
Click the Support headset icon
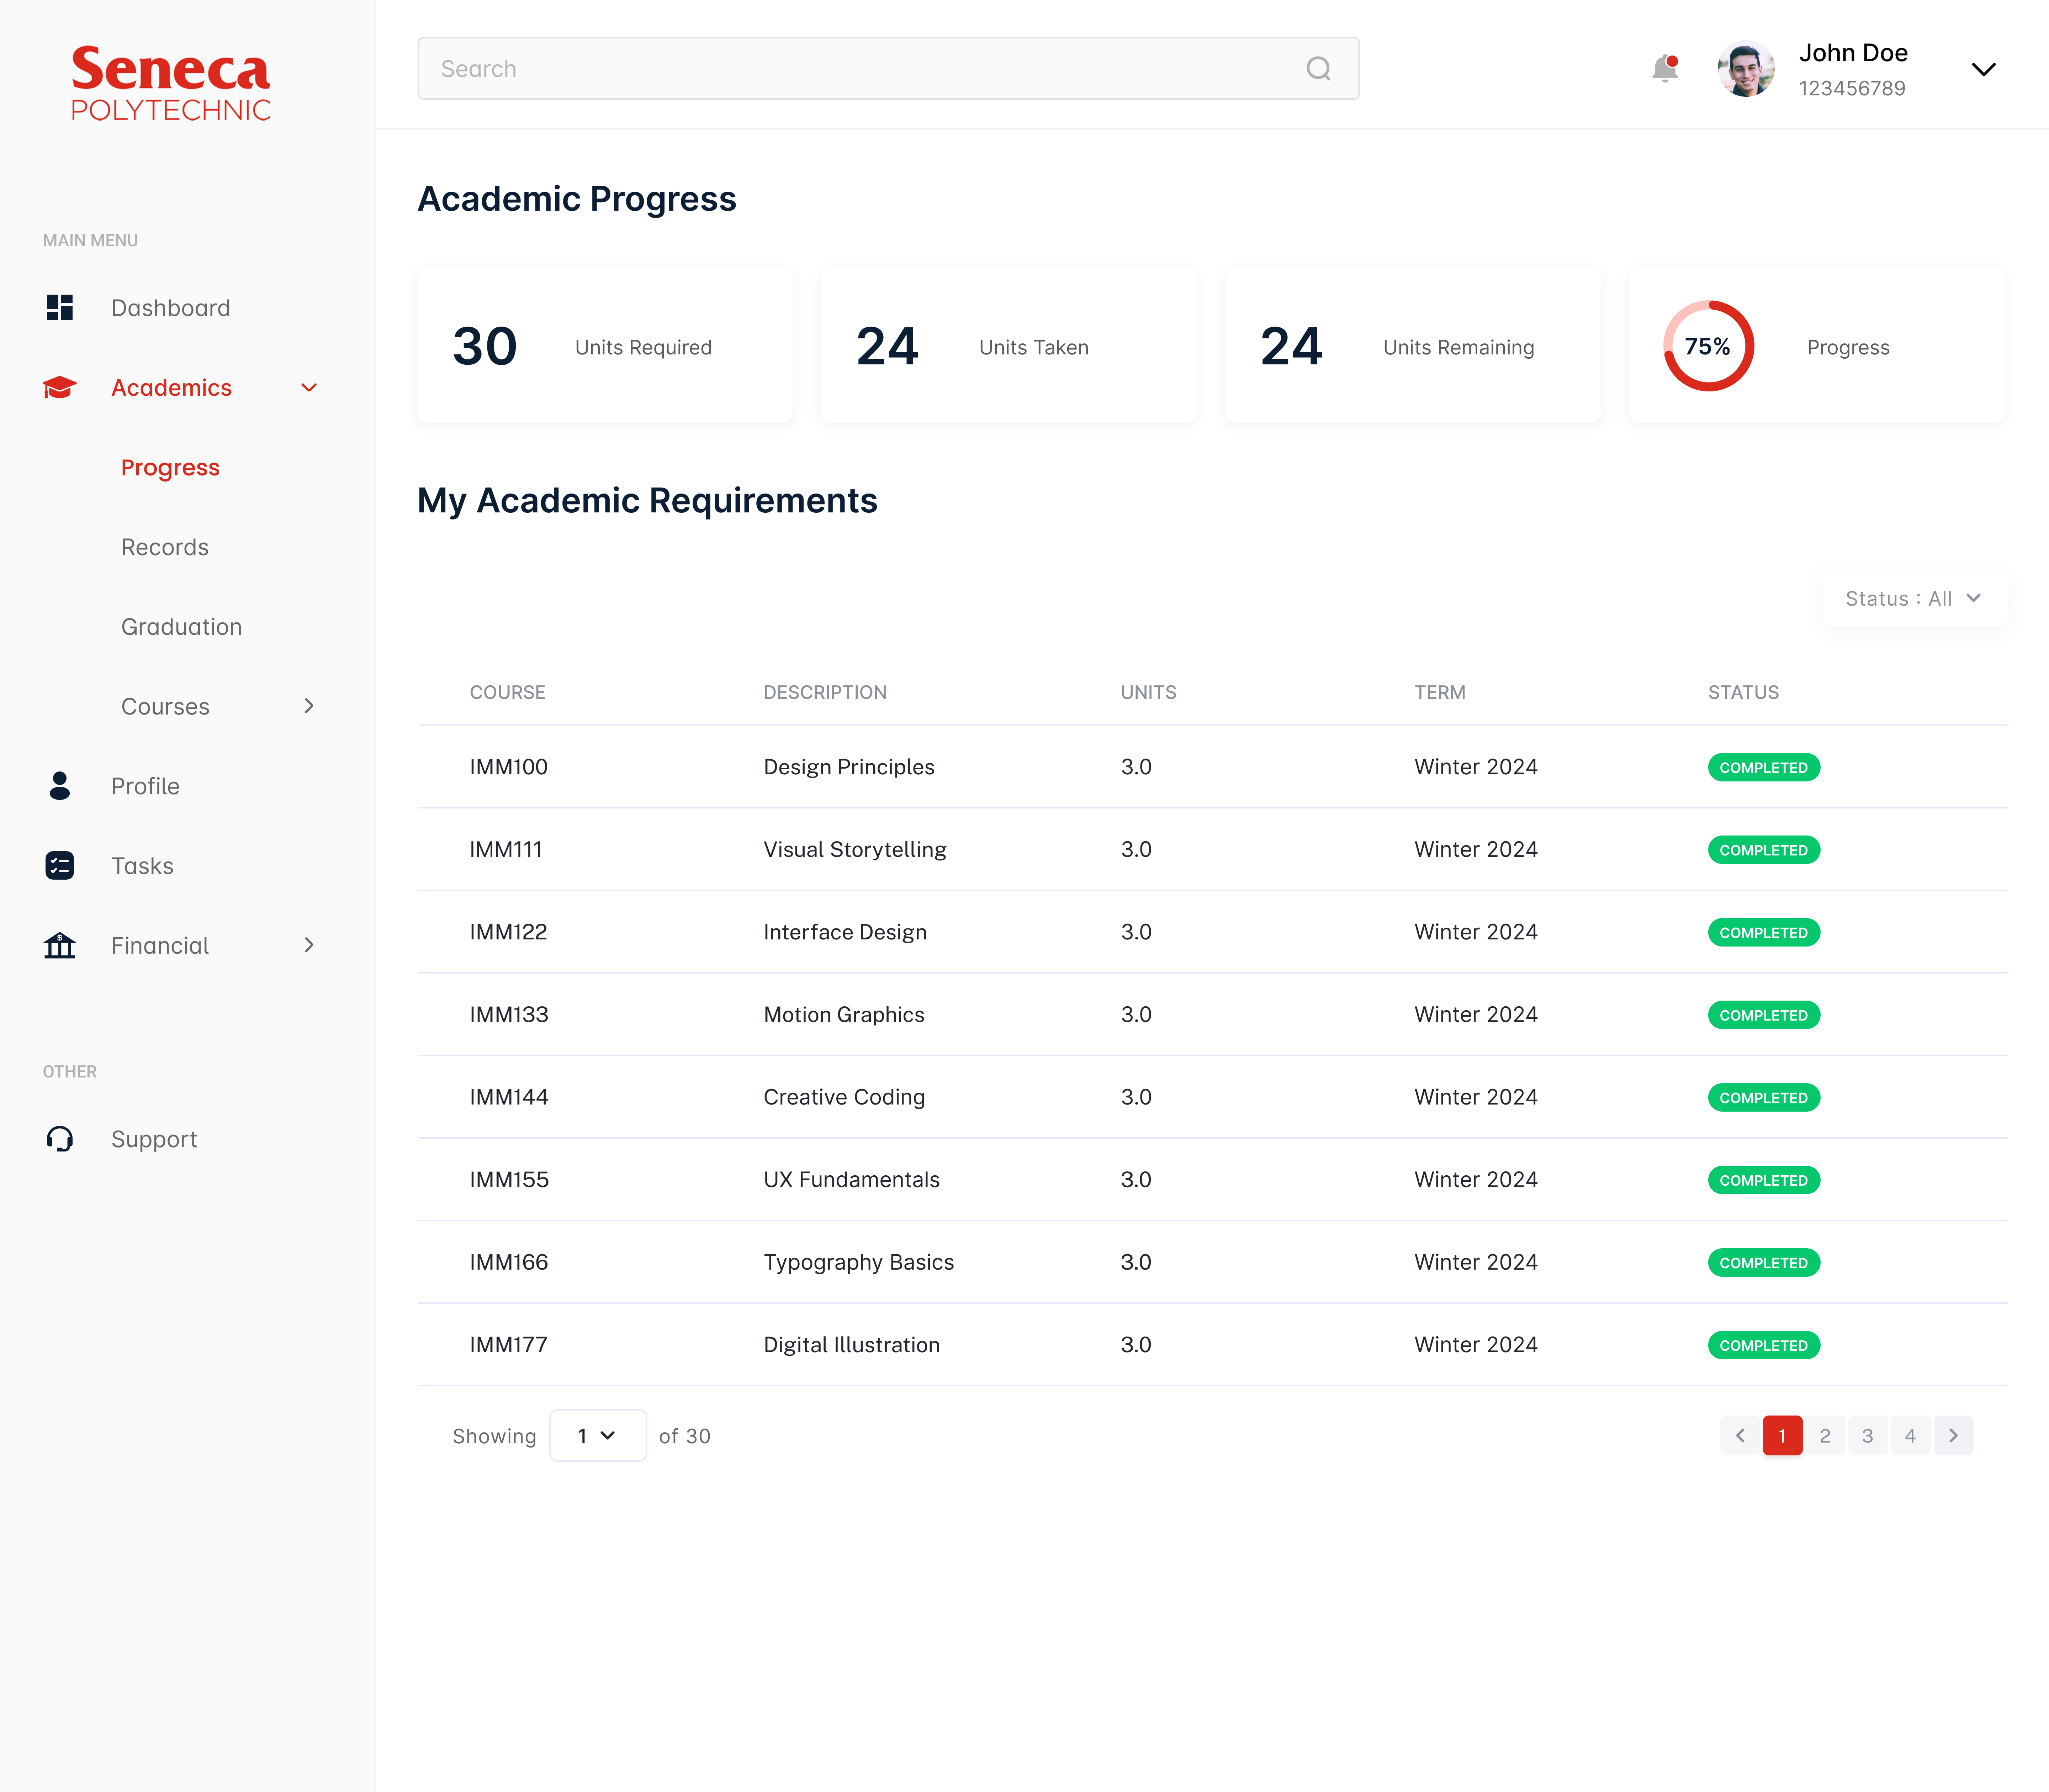coord(60,1139)
